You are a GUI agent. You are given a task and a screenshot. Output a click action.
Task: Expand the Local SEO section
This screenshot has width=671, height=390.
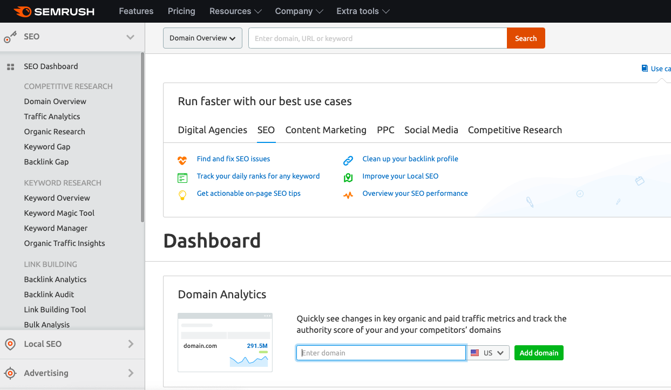click(131, 344)
